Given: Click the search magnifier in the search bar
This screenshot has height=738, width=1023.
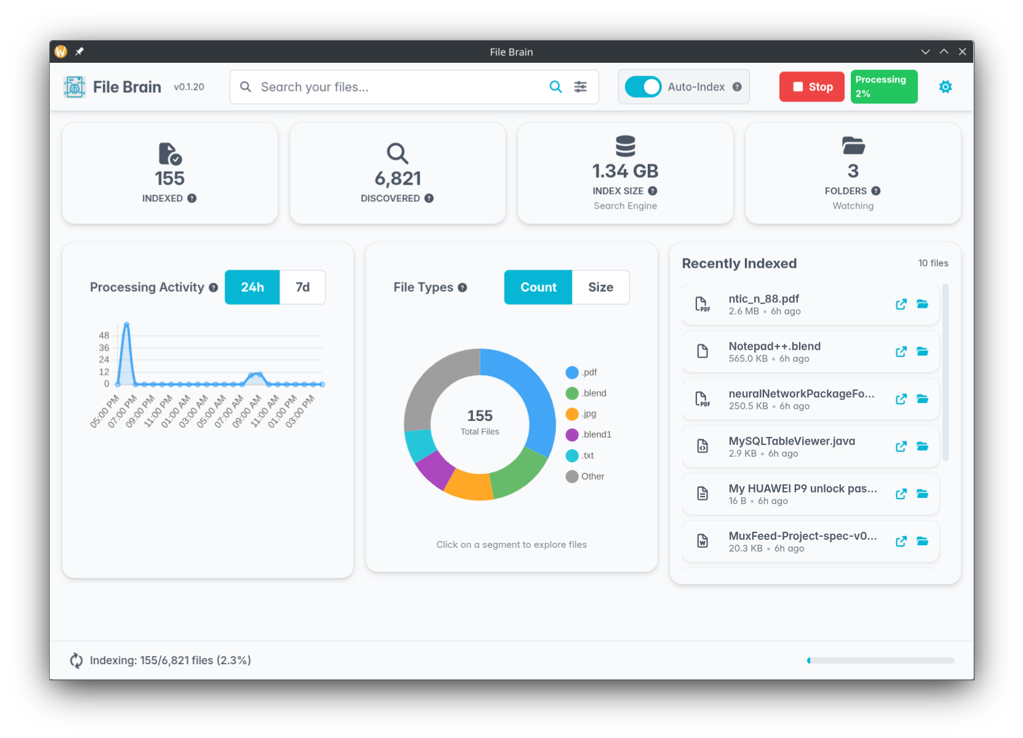Looking at the screenshot, I should (x=555, y=87).
